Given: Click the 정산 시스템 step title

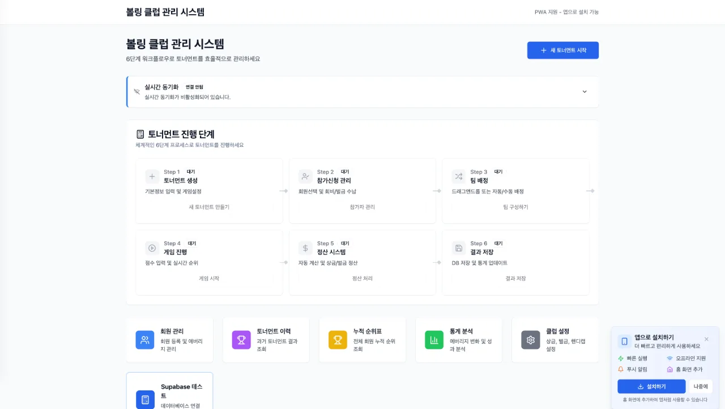Looking at the screenshot, I should coord(331,252).
